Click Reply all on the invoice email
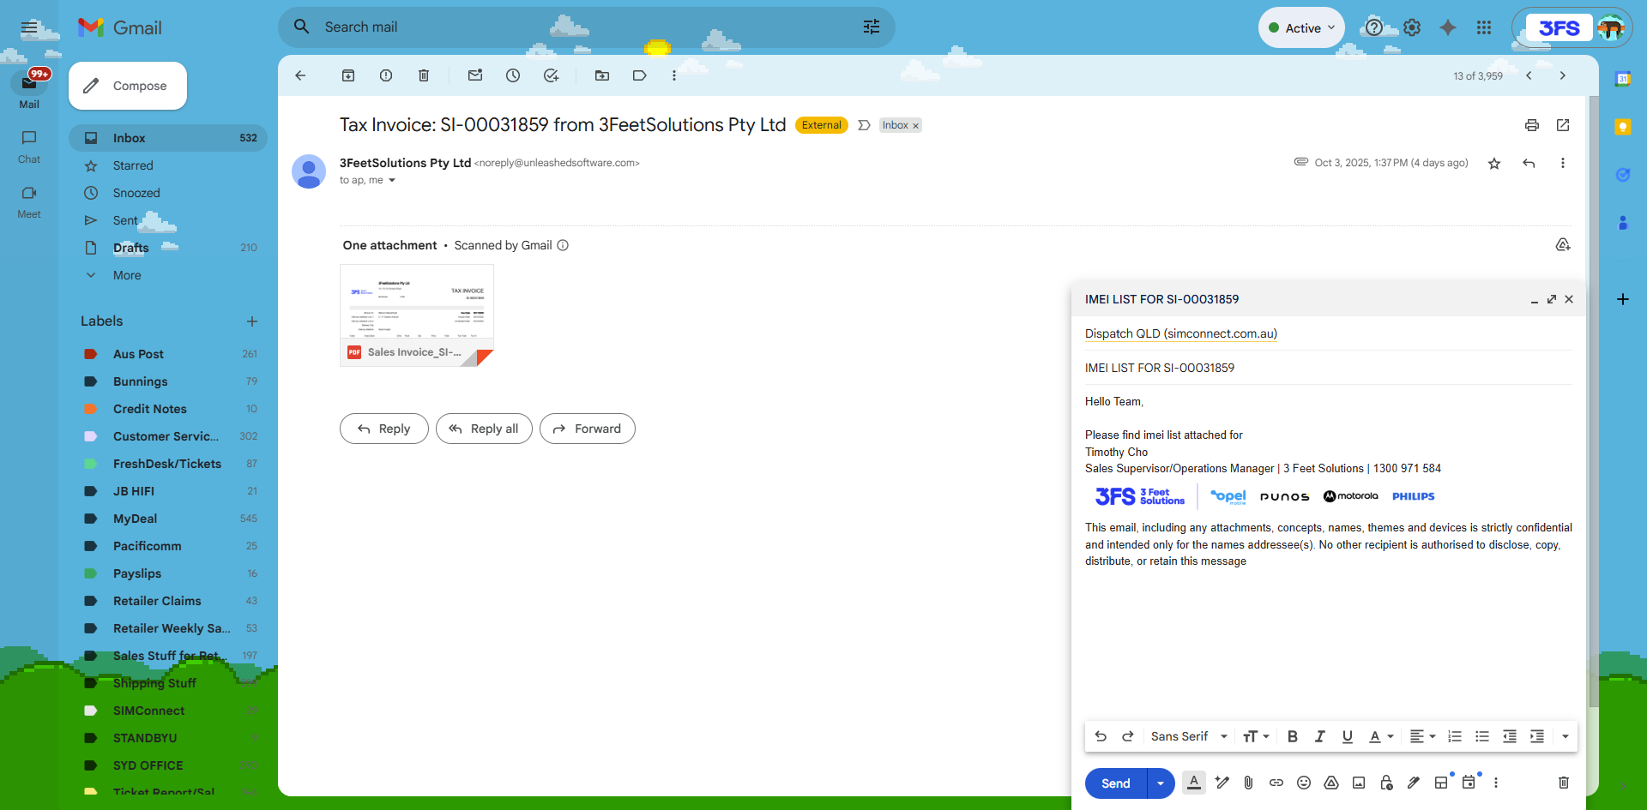The image size is (1647, 810). point(484,429)
